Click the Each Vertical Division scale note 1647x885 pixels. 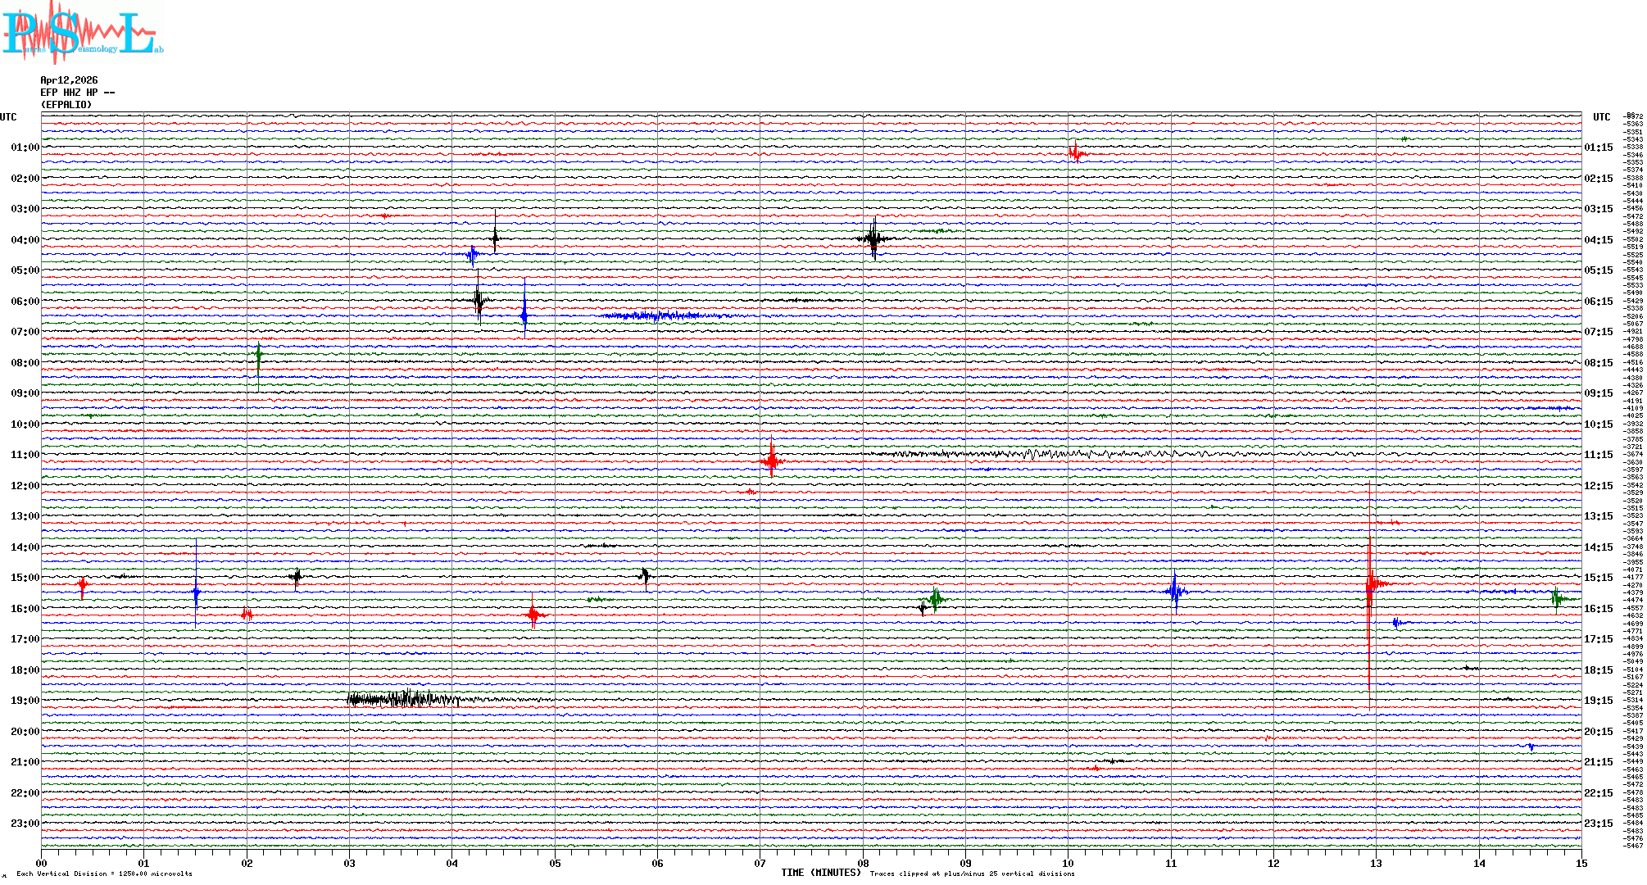coord(104,874)
